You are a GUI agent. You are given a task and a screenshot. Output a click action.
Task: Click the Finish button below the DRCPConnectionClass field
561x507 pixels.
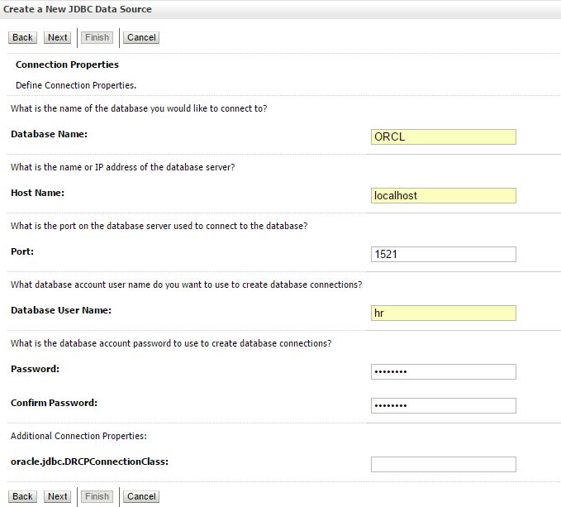coord(97,496)
